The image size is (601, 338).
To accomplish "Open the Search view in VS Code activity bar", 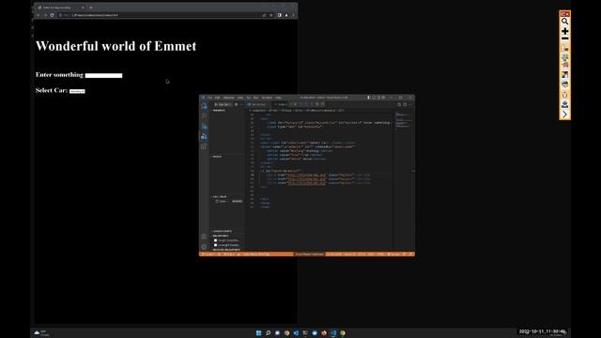I will [x=204, y=116].
